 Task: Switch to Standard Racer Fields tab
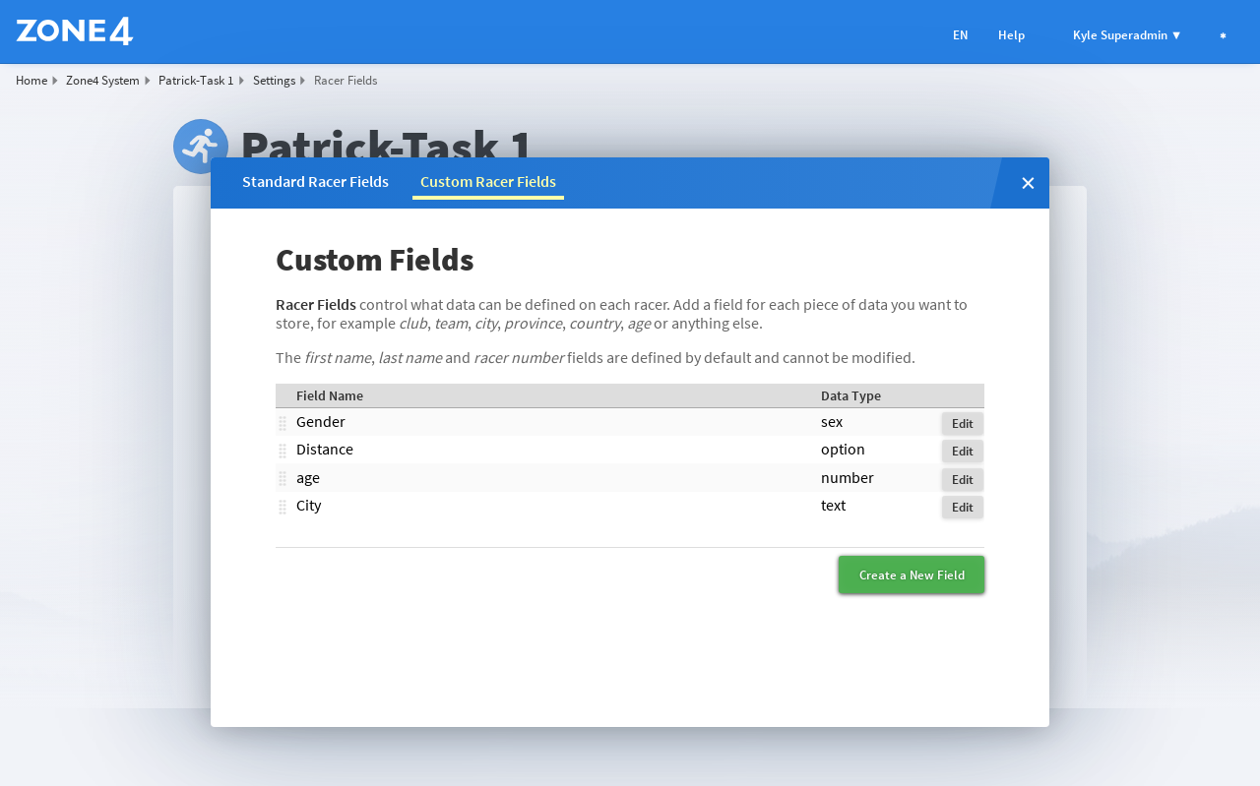point(315,182)
